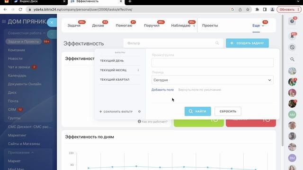Open browser extensions puzzle icon

[257, 9]
